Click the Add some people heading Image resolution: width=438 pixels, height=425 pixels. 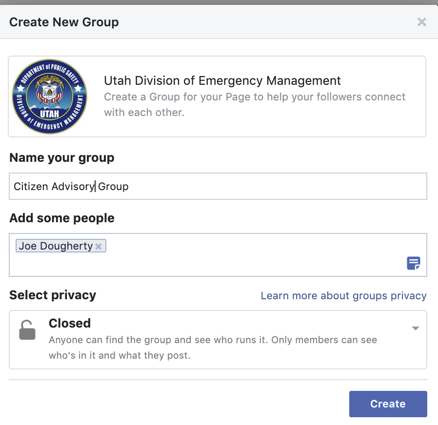point(61,218)
